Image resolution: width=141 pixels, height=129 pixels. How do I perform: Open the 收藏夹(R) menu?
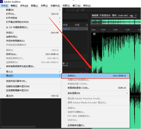point(55,6)
